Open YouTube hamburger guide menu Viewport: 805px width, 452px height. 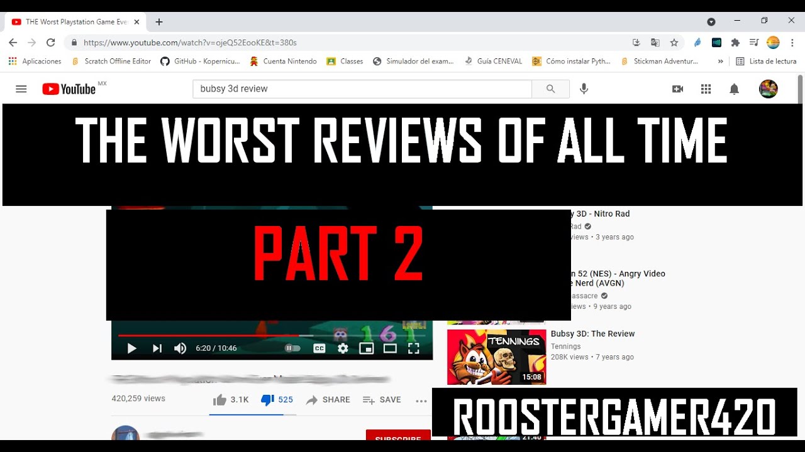tap(21, 89)
